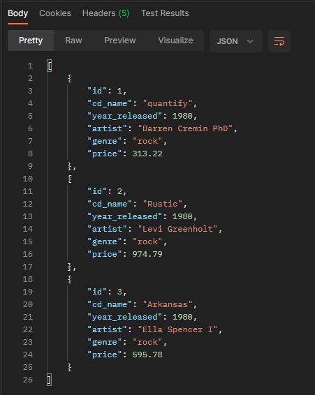Click the closing bracket on line 26

pos(50,380)
